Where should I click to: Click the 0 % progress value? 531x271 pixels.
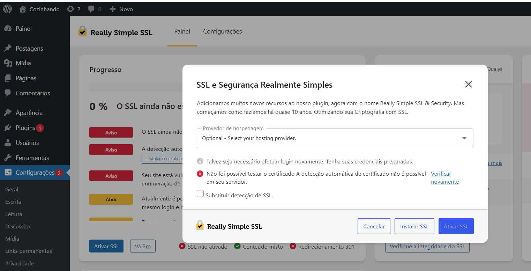tap(98, 107)
